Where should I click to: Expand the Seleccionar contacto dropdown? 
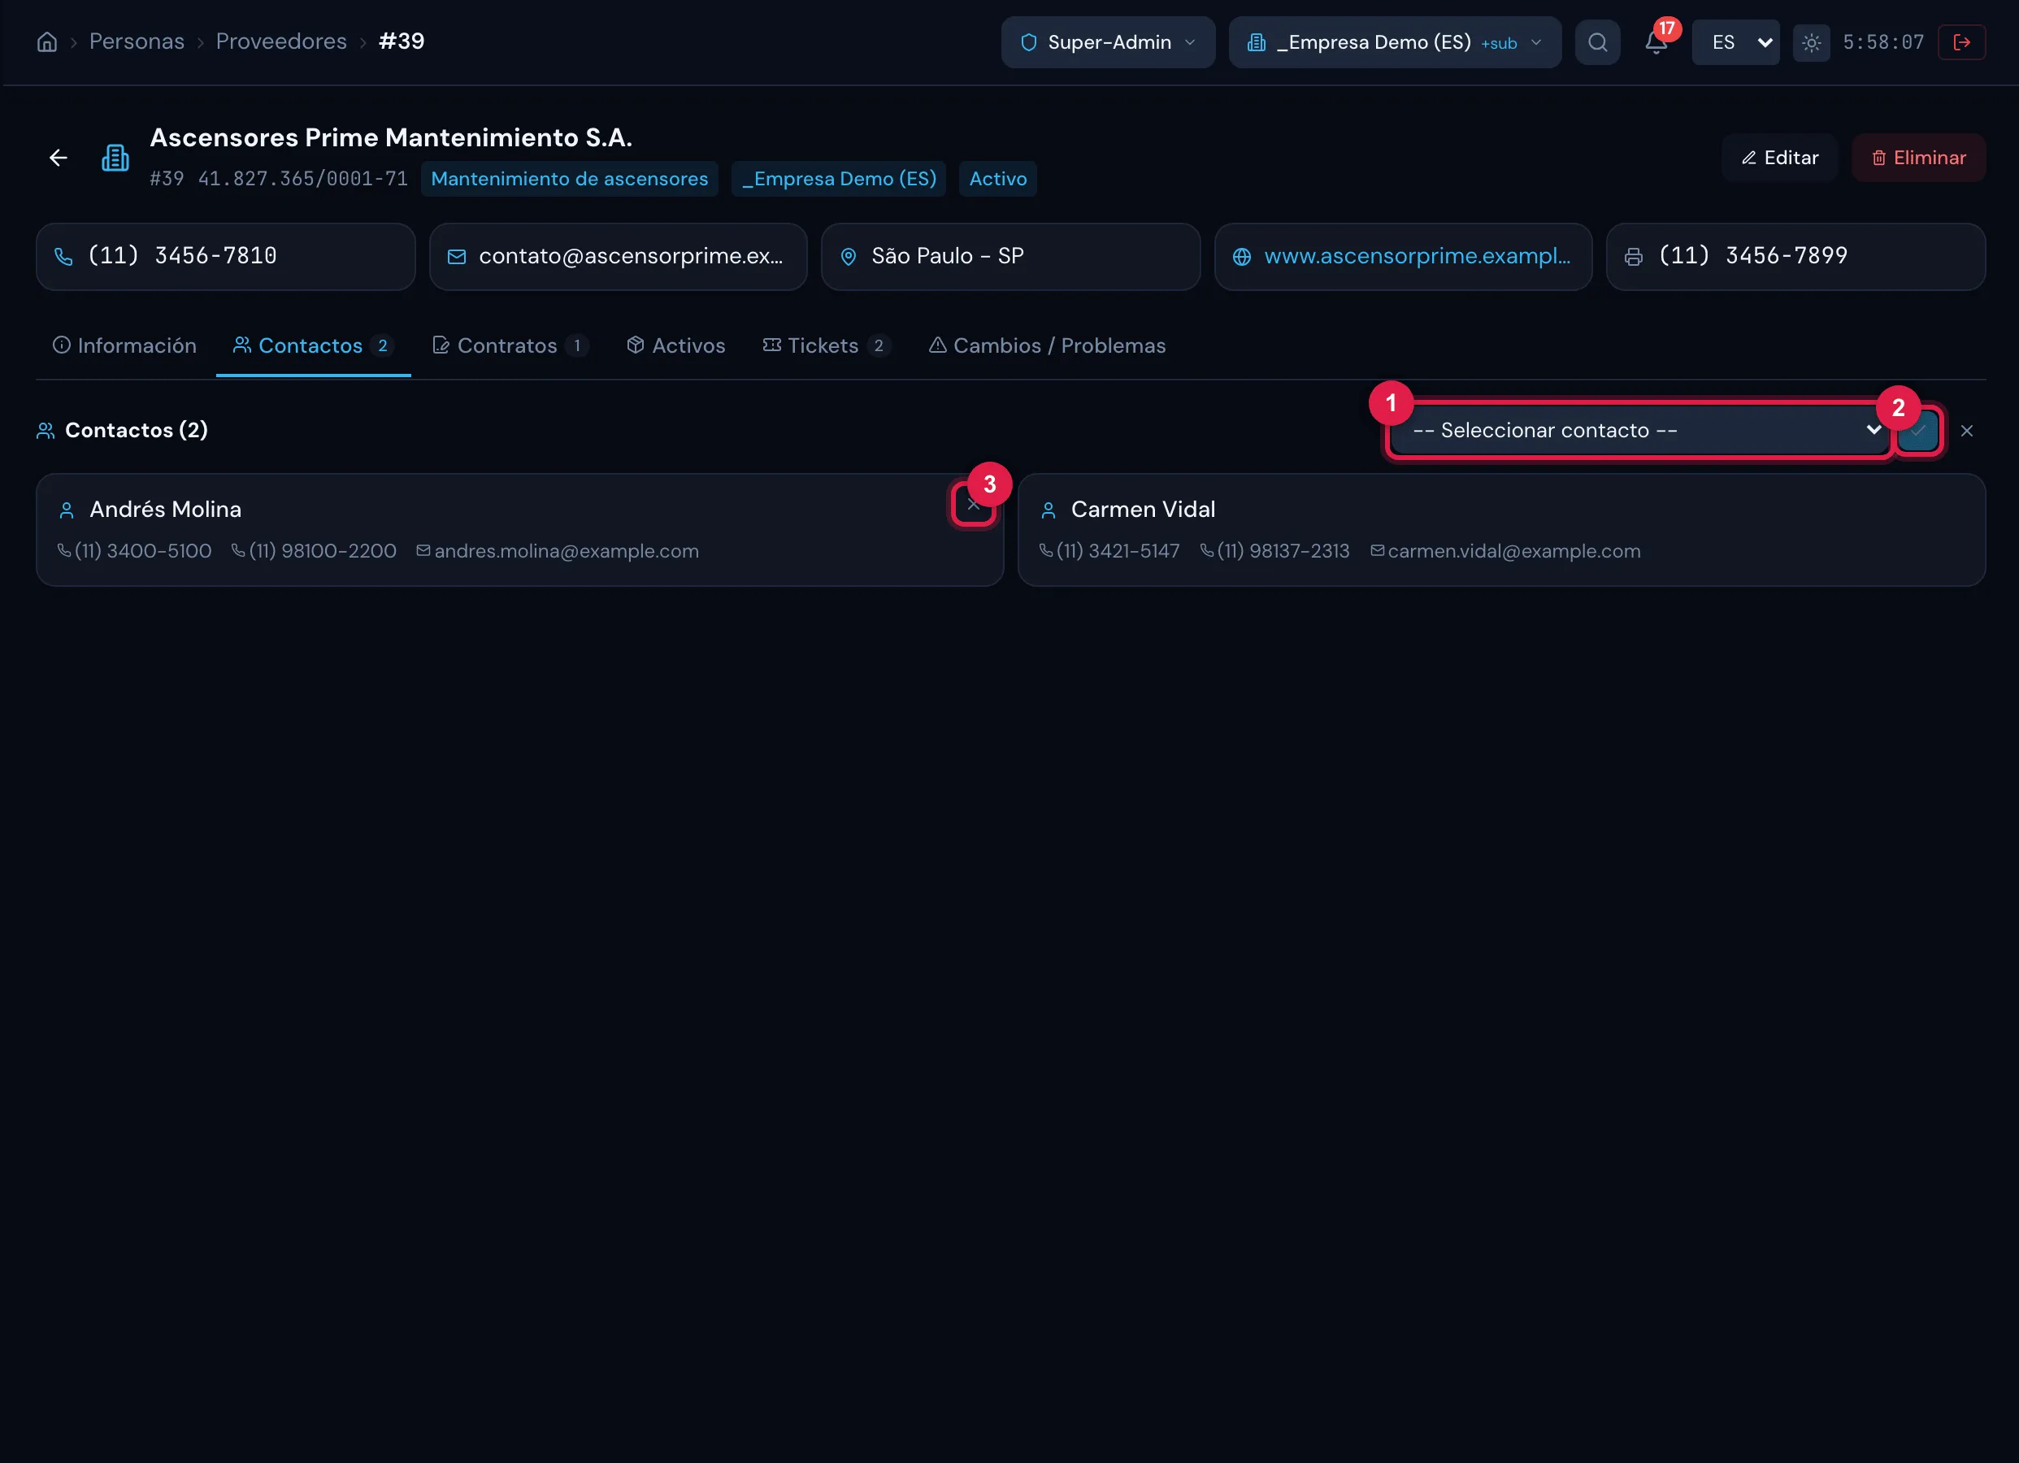(1639, 430)
